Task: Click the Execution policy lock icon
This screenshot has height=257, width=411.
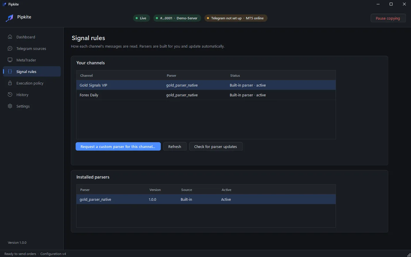Action: click(10, 83)
